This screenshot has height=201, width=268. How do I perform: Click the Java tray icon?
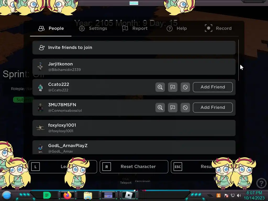pos(219,195)
